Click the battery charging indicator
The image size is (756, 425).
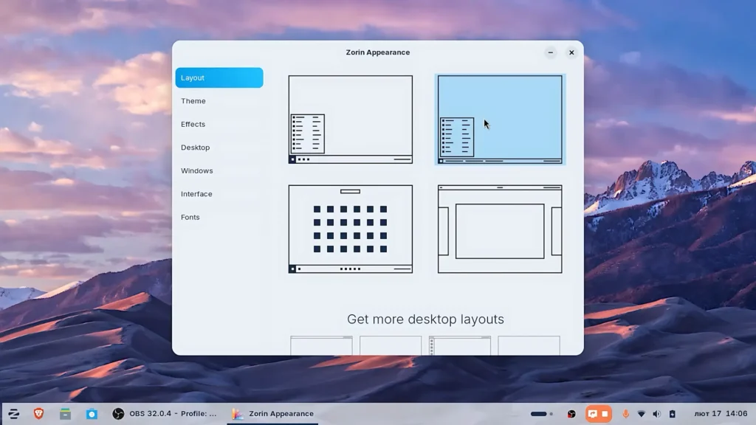[x=672, y=414]
